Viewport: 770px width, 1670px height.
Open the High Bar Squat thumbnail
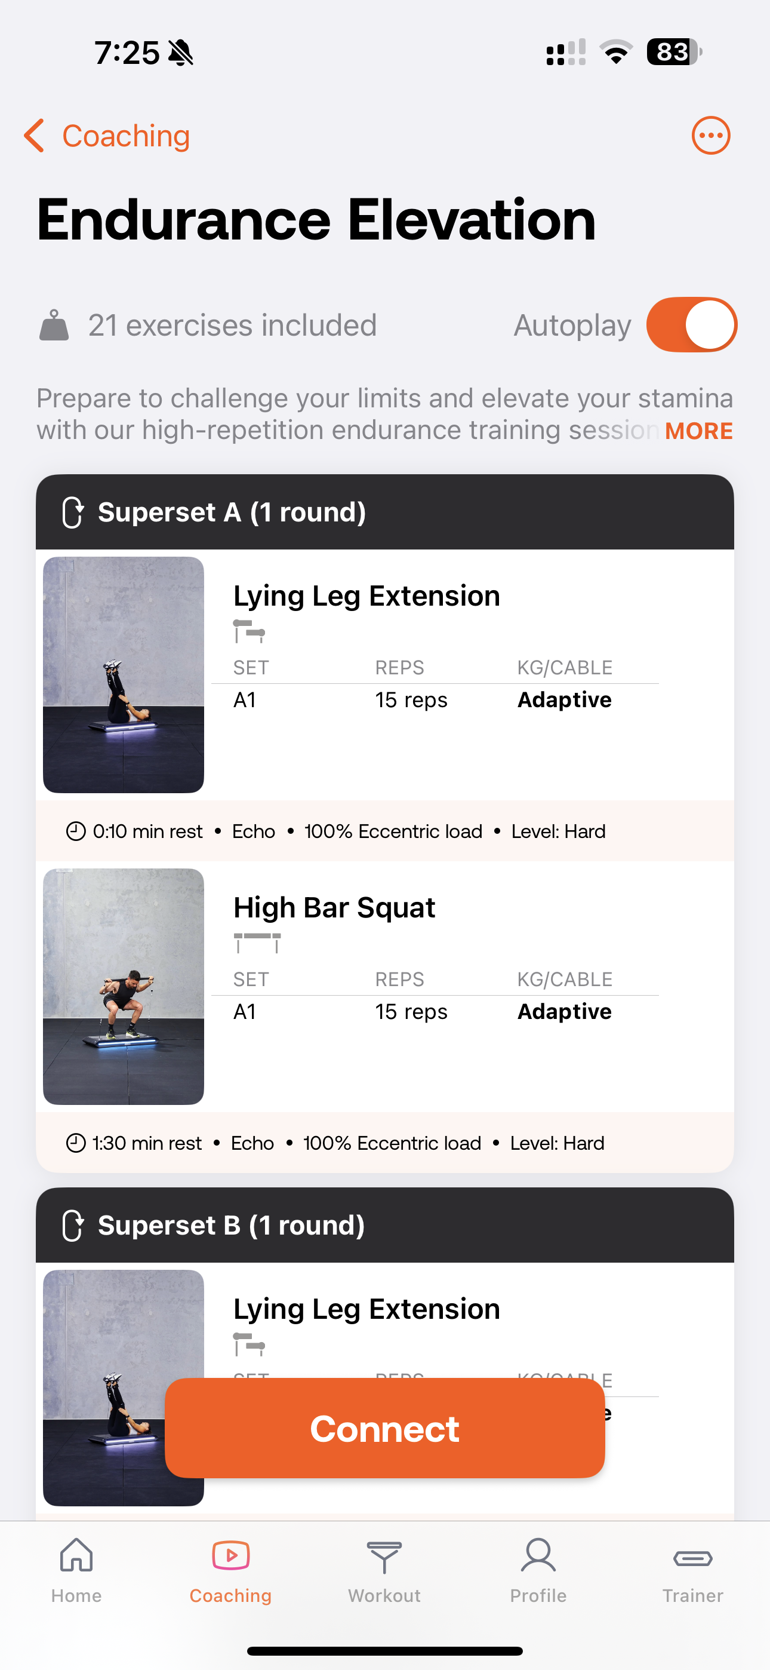[123, 987]
